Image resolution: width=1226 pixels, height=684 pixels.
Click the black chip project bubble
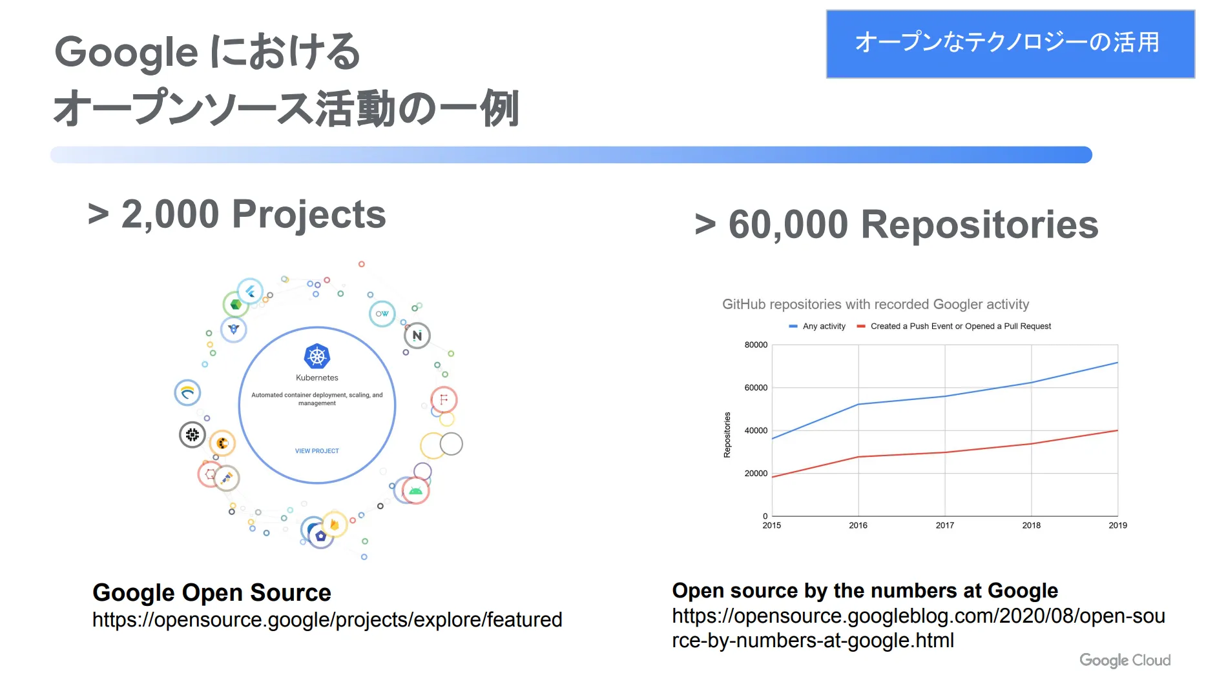point(192,435)
